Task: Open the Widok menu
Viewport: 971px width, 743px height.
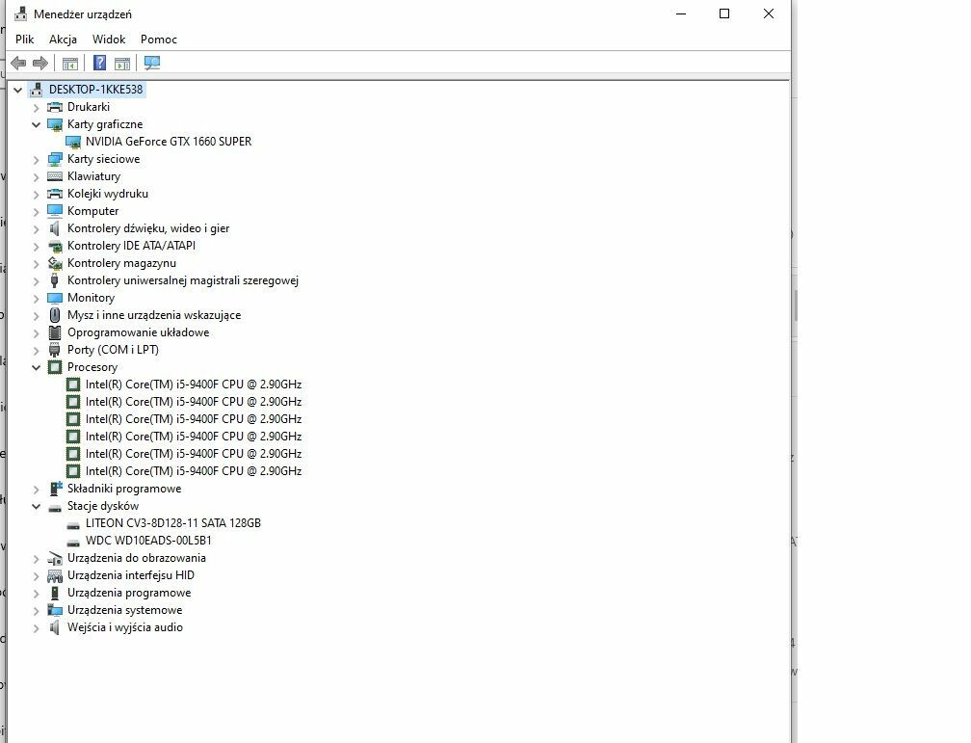Action: [x=109, y=40]
